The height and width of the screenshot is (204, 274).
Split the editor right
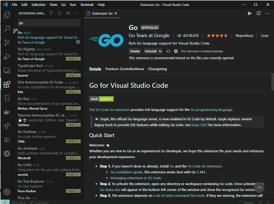259,13
